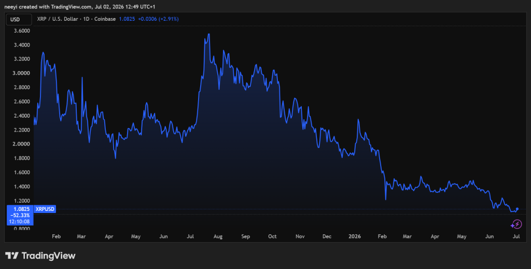Click the 1D interval text
531x269 pixels.
click(x=86, y=19)
